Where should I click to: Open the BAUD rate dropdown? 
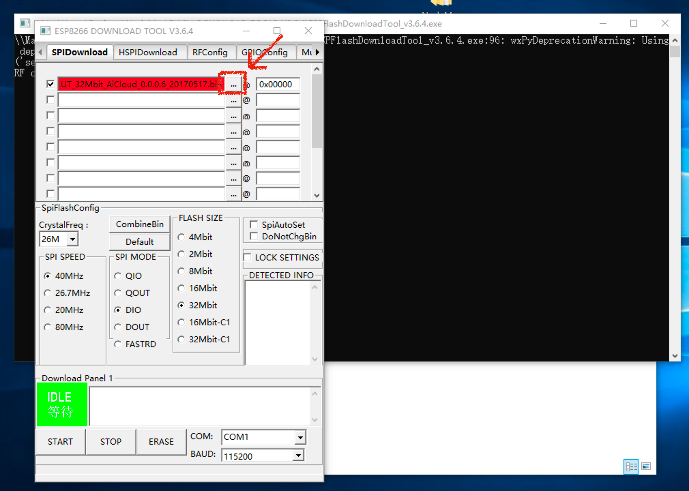tap(298, 455)
